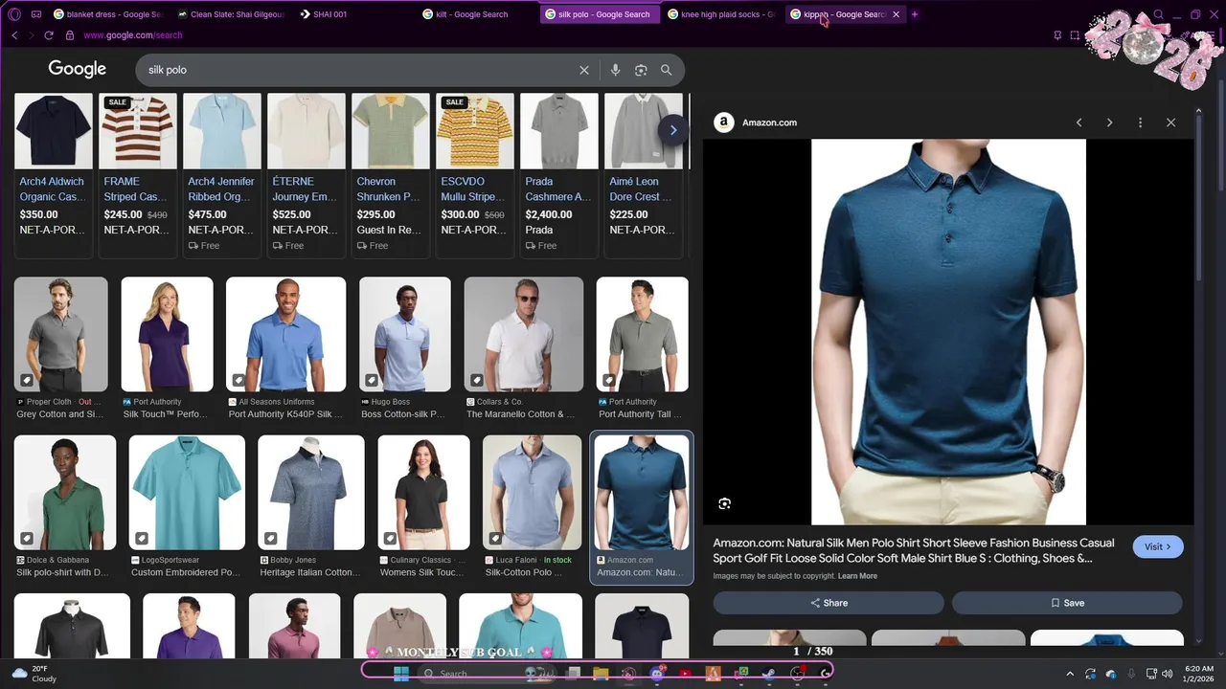Search inside image with lens icon
The image size is (1226, 689).
[725, 503]
